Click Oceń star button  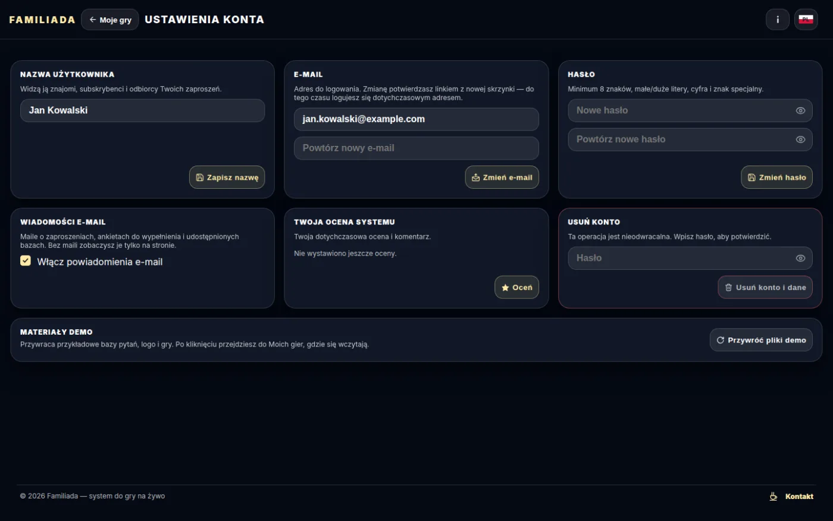coord(516,288)
